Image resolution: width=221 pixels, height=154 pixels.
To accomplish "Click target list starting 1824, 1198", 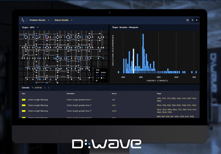I will tap(176, 105).
